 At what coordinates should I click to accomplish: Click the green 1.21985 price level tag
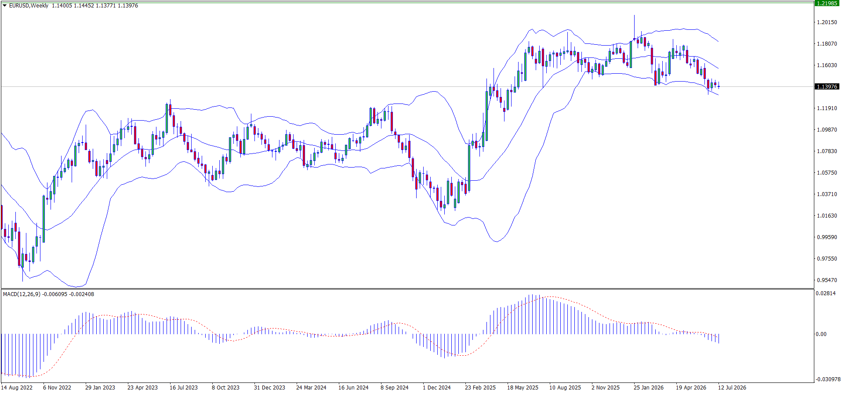coord(827,3)
